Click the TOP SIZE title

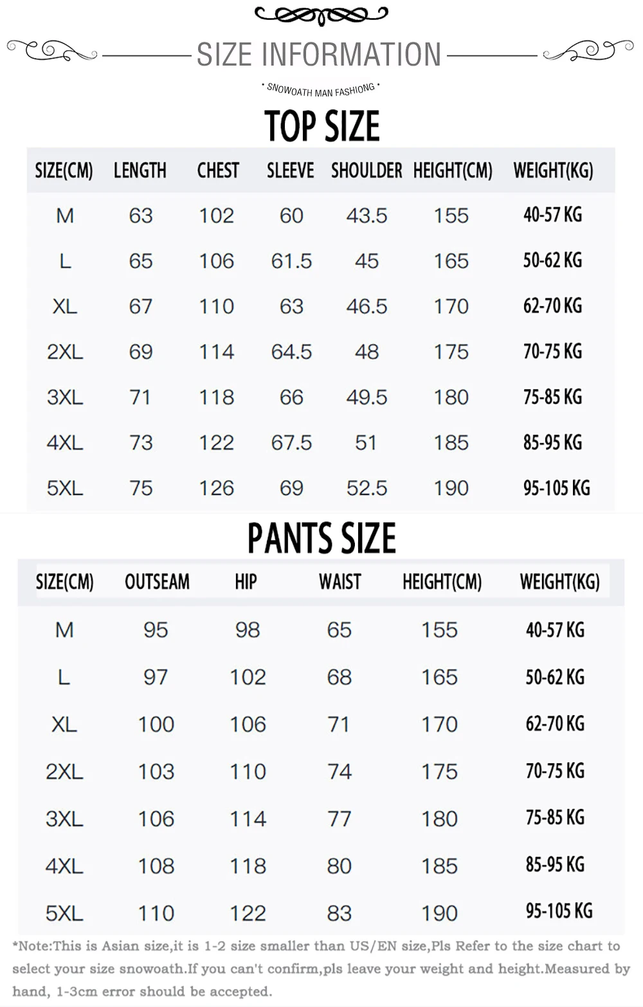(322, 125)
